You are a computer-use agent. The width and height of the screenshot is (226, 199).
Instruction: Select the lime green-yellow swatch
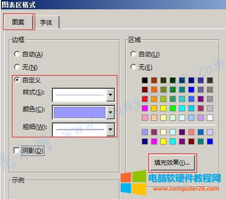(x=163, y=99)
